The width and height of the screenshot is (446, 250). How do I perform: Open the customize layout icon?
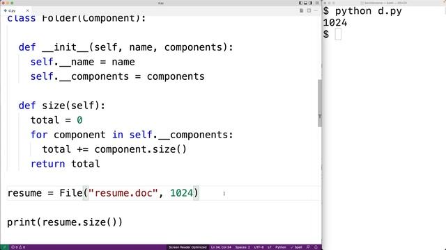coord(317,3)
